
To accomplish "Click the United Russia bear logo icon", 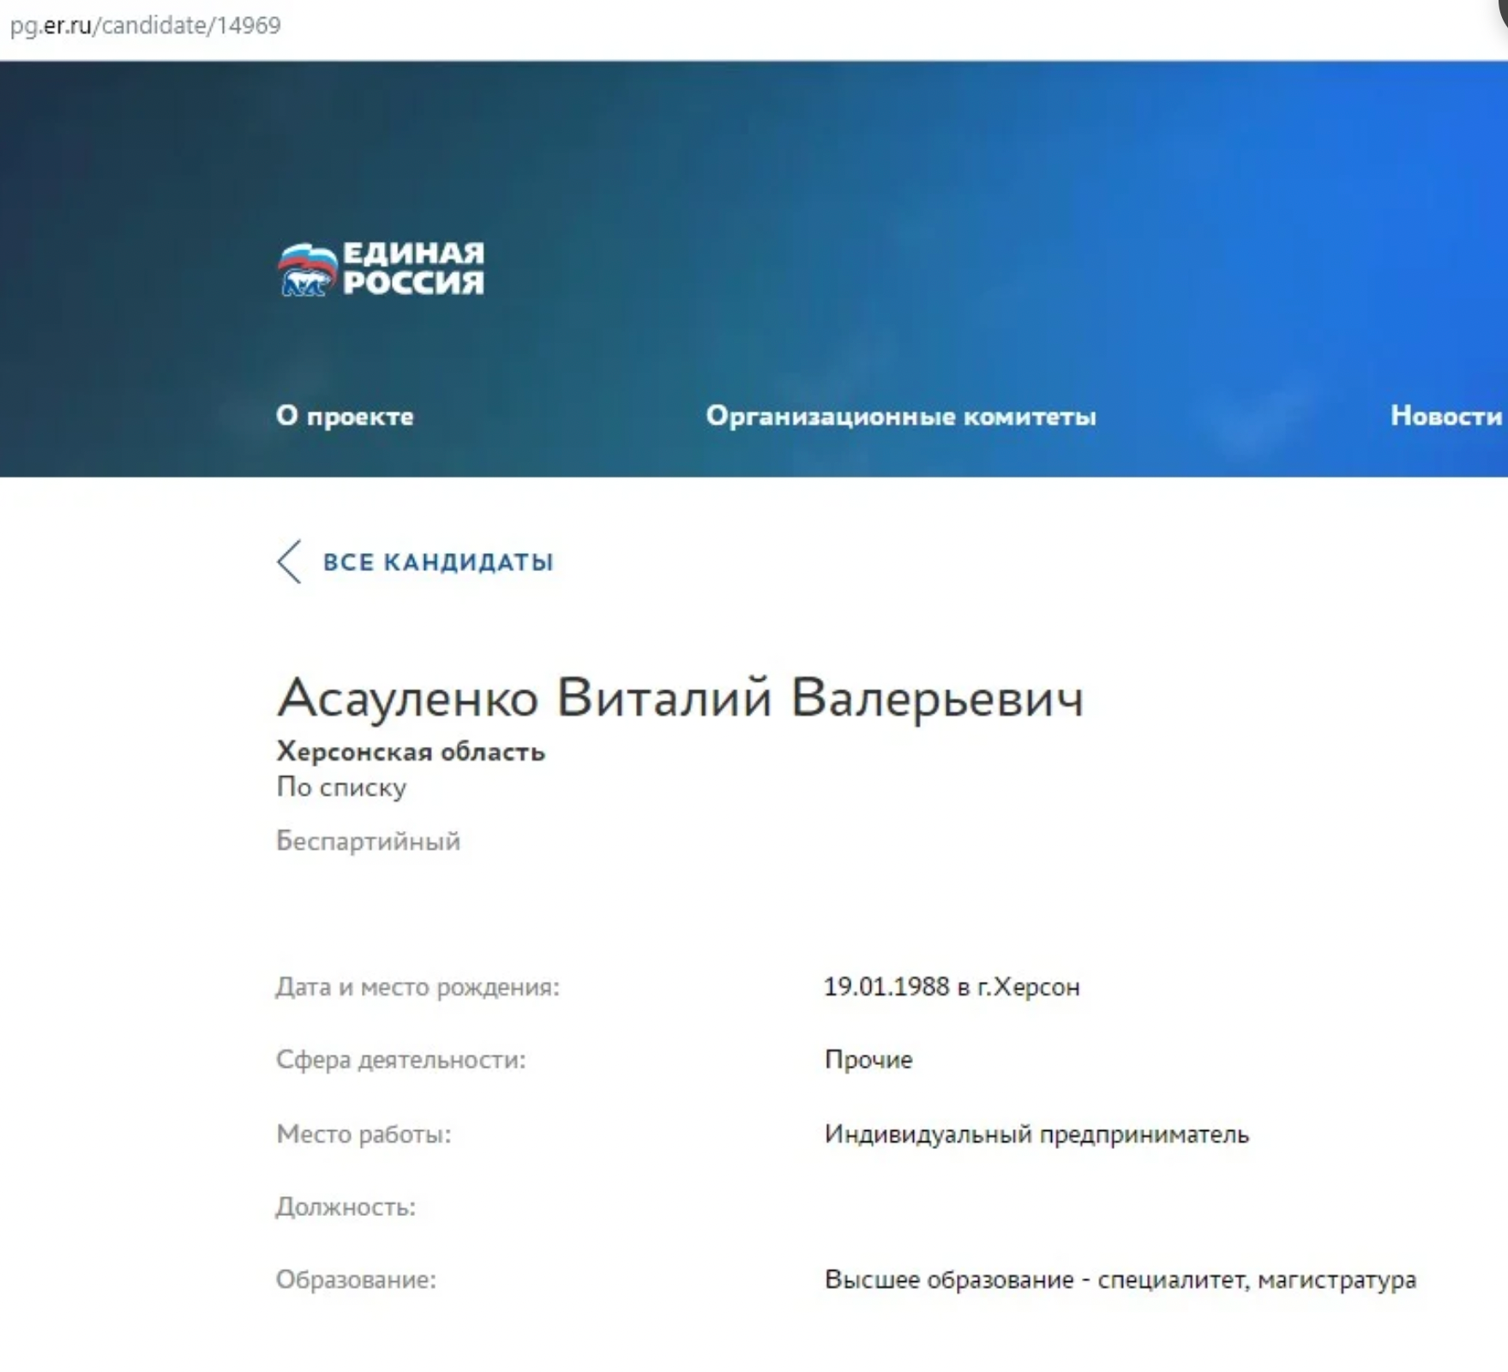I will click(307, 269).
